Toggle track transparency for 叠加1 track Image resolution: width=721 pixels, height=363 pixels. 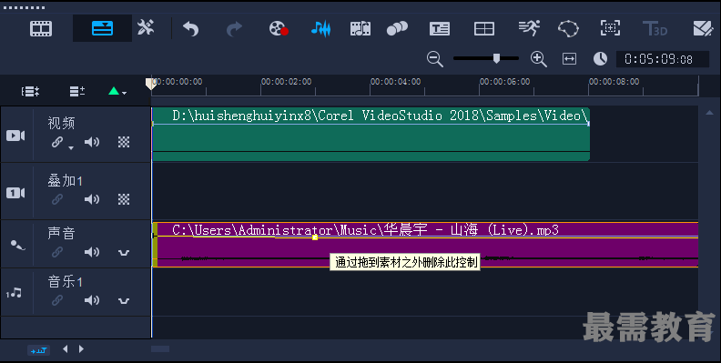124,199
